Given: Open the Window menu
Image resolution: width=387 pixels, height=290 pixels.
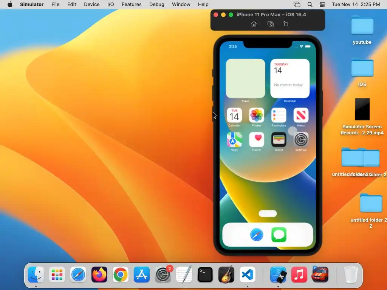Looking at the screenshot, I should coord(181,5).
